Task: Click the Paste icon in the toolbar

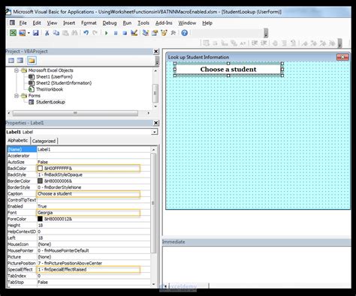Action: coord(65,33)
